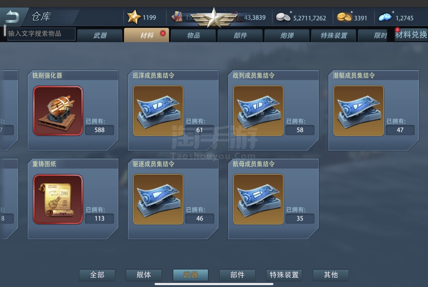This screenshot has width=428, height=287.
Task: Filter by 舰体 category
Action: (144, 275)
